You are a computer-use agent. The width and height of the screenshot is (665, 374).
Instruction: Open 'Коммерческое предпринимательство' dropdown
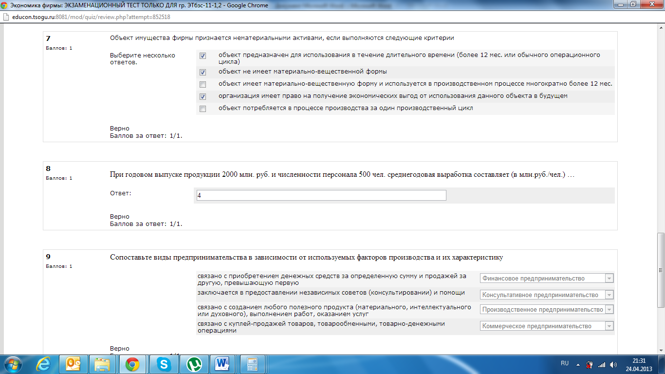(547, 326)
